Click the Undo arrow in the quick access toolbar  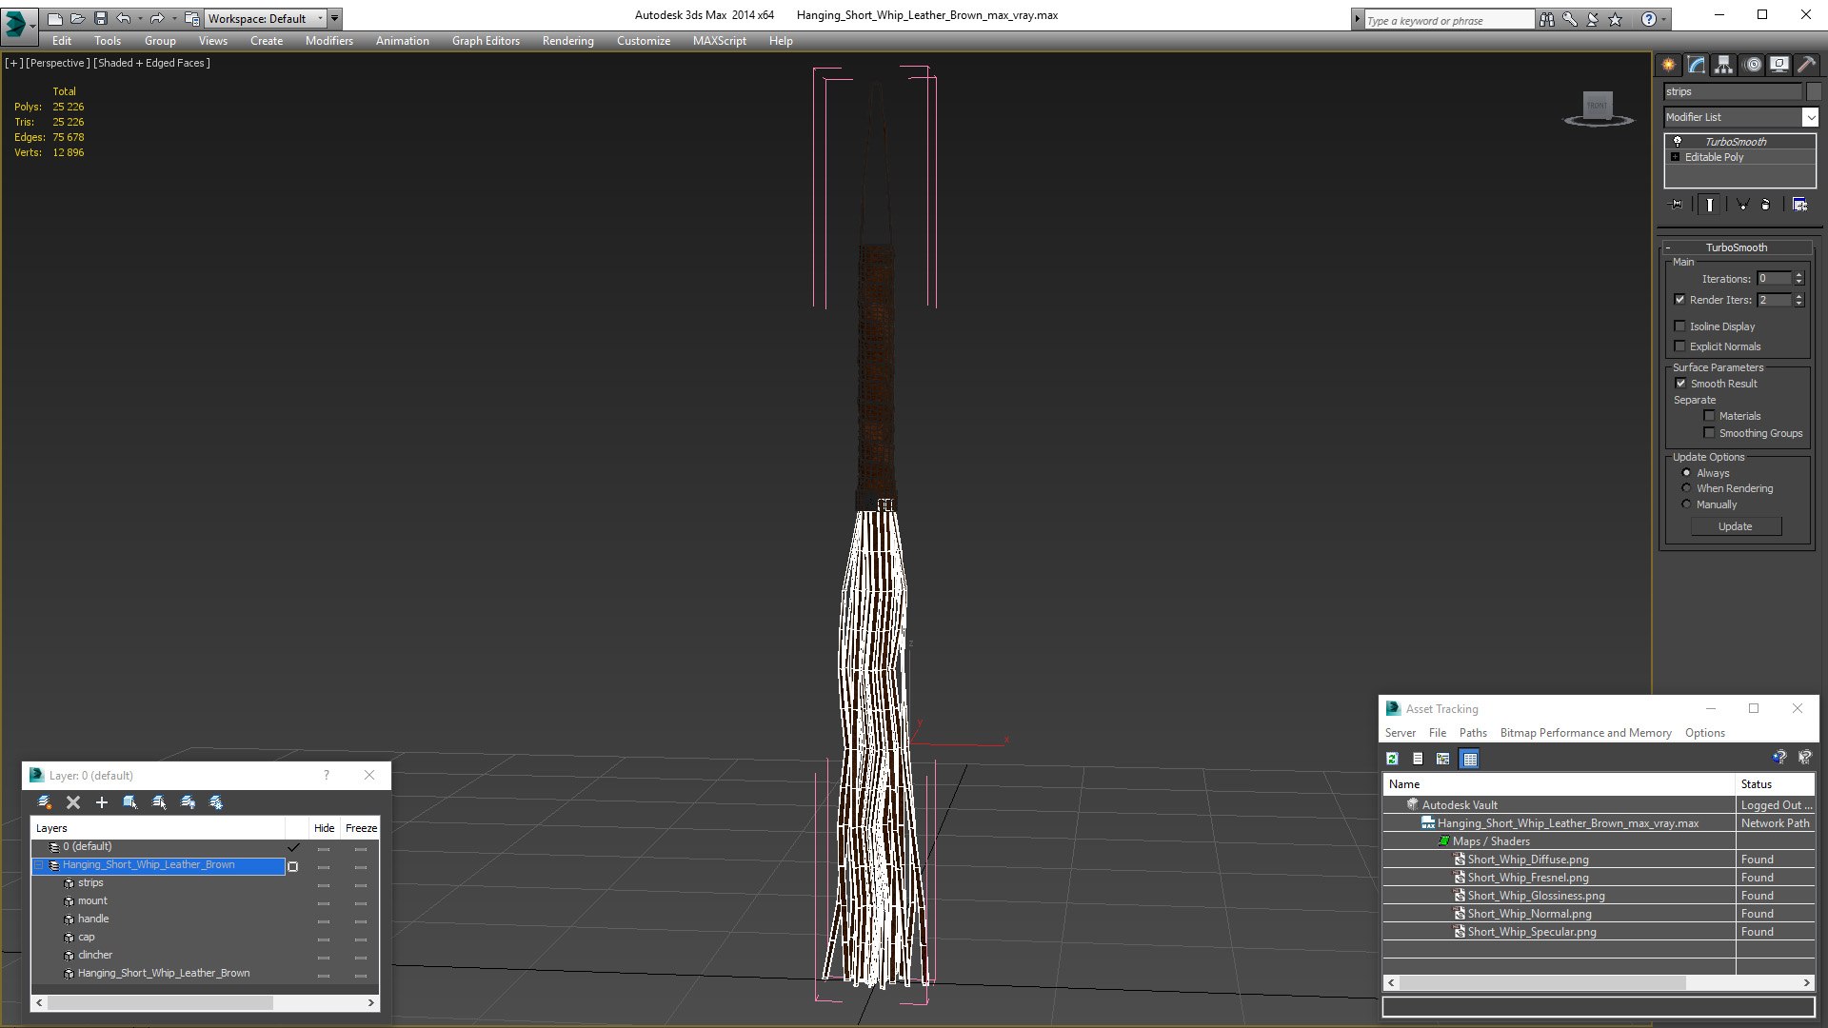[x=124, y=18]
